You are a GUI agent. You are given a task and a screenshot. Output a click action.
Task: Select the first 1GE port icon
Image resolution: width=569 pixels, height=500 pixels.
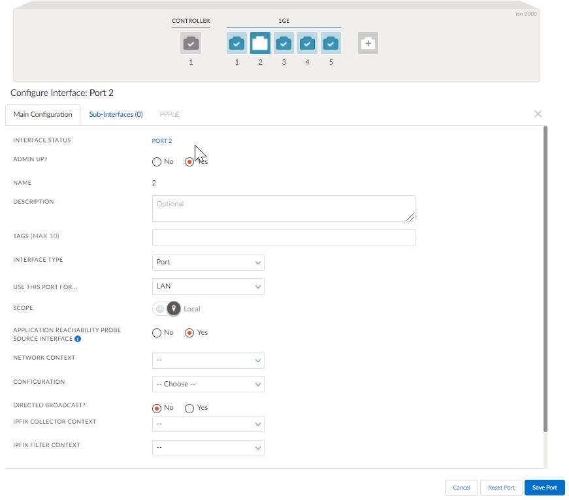point(236,43)
